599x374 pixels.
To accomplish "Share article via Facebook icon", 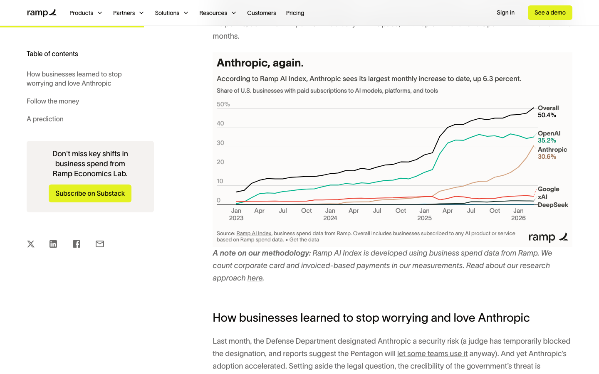I will point(77,244).
